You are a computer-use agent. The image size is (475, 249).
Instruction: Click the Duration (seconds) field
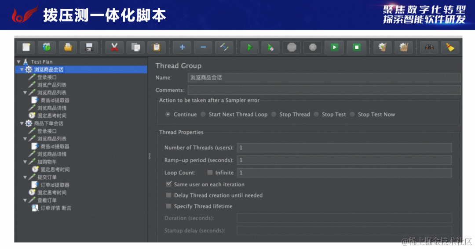click(344, 218)
